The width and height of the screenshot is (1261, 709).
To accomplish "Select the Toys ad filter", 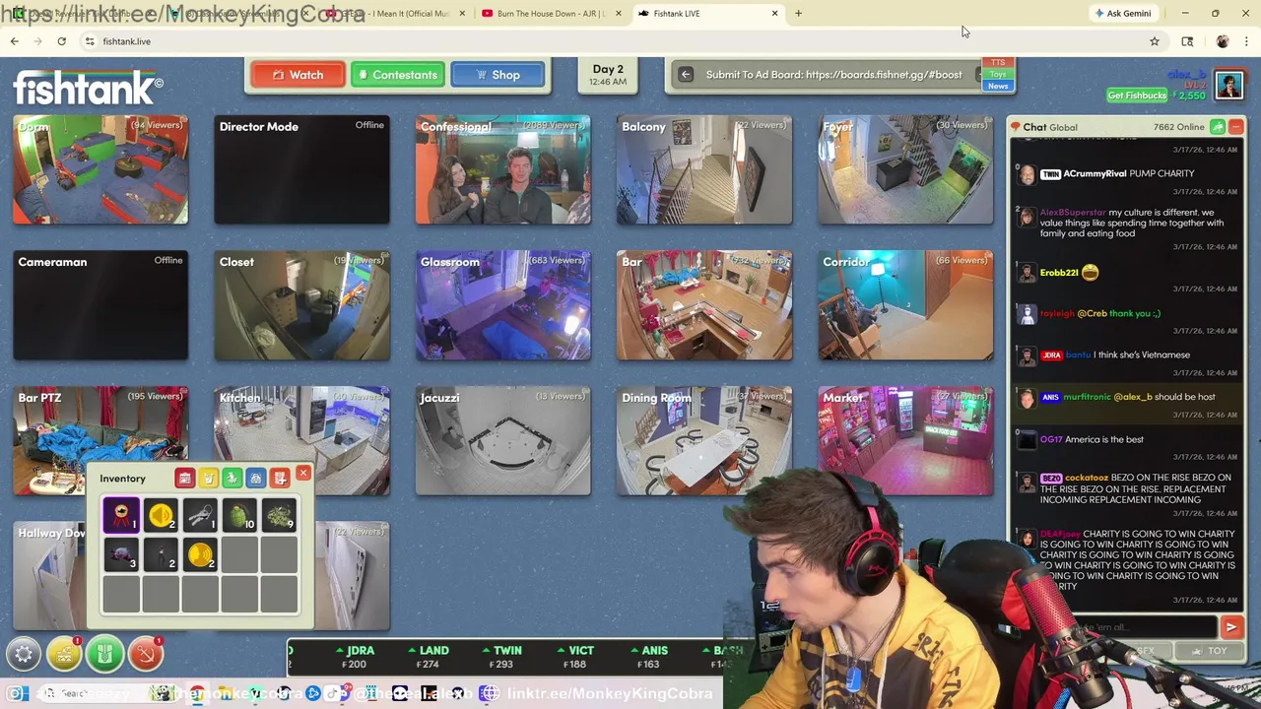I will pyautogui.click(x=998, y=75).
